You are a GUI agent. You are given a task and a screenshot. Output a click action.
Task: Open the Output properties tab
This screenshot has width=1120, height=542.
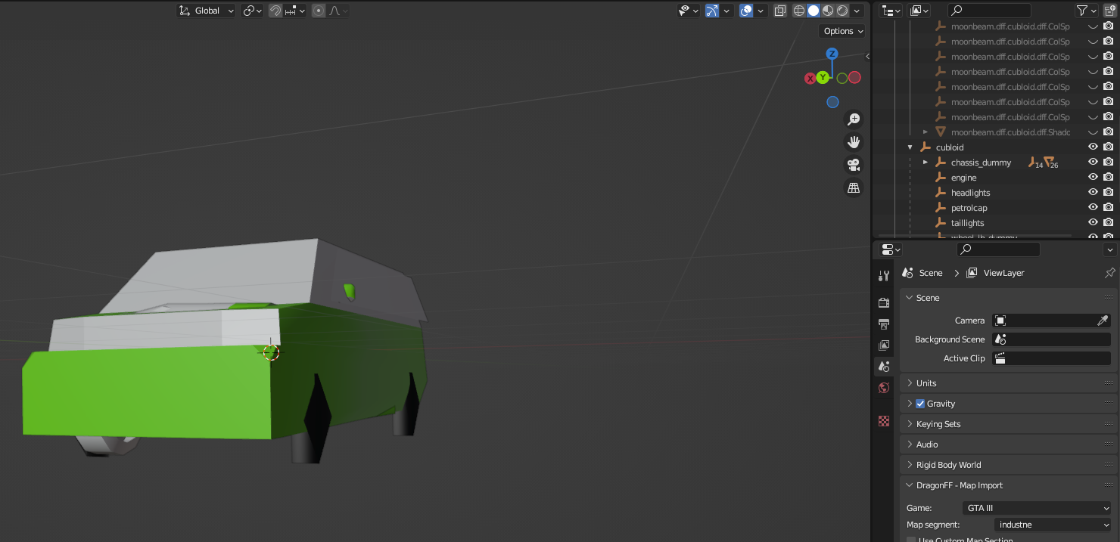[883, 324]
